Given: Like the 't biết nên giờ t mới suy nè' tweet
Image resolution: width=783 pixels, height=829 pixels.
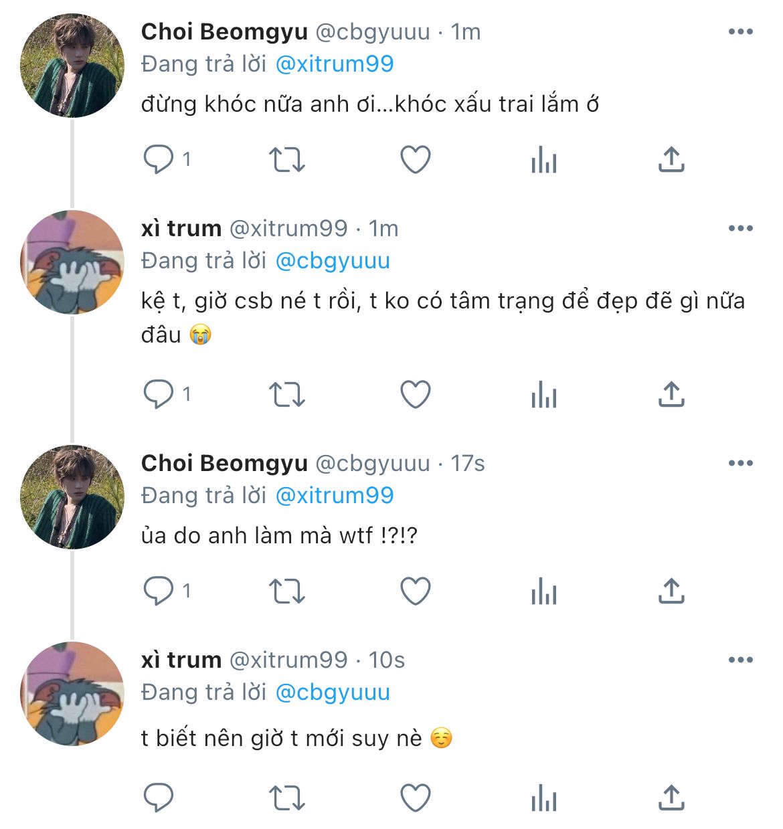Looking at the screenshot, I should 415,798.
